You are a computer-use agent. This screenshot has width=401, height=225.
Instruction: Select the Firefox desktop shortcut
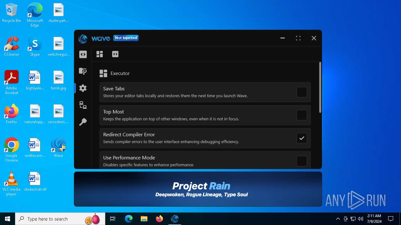12,114
